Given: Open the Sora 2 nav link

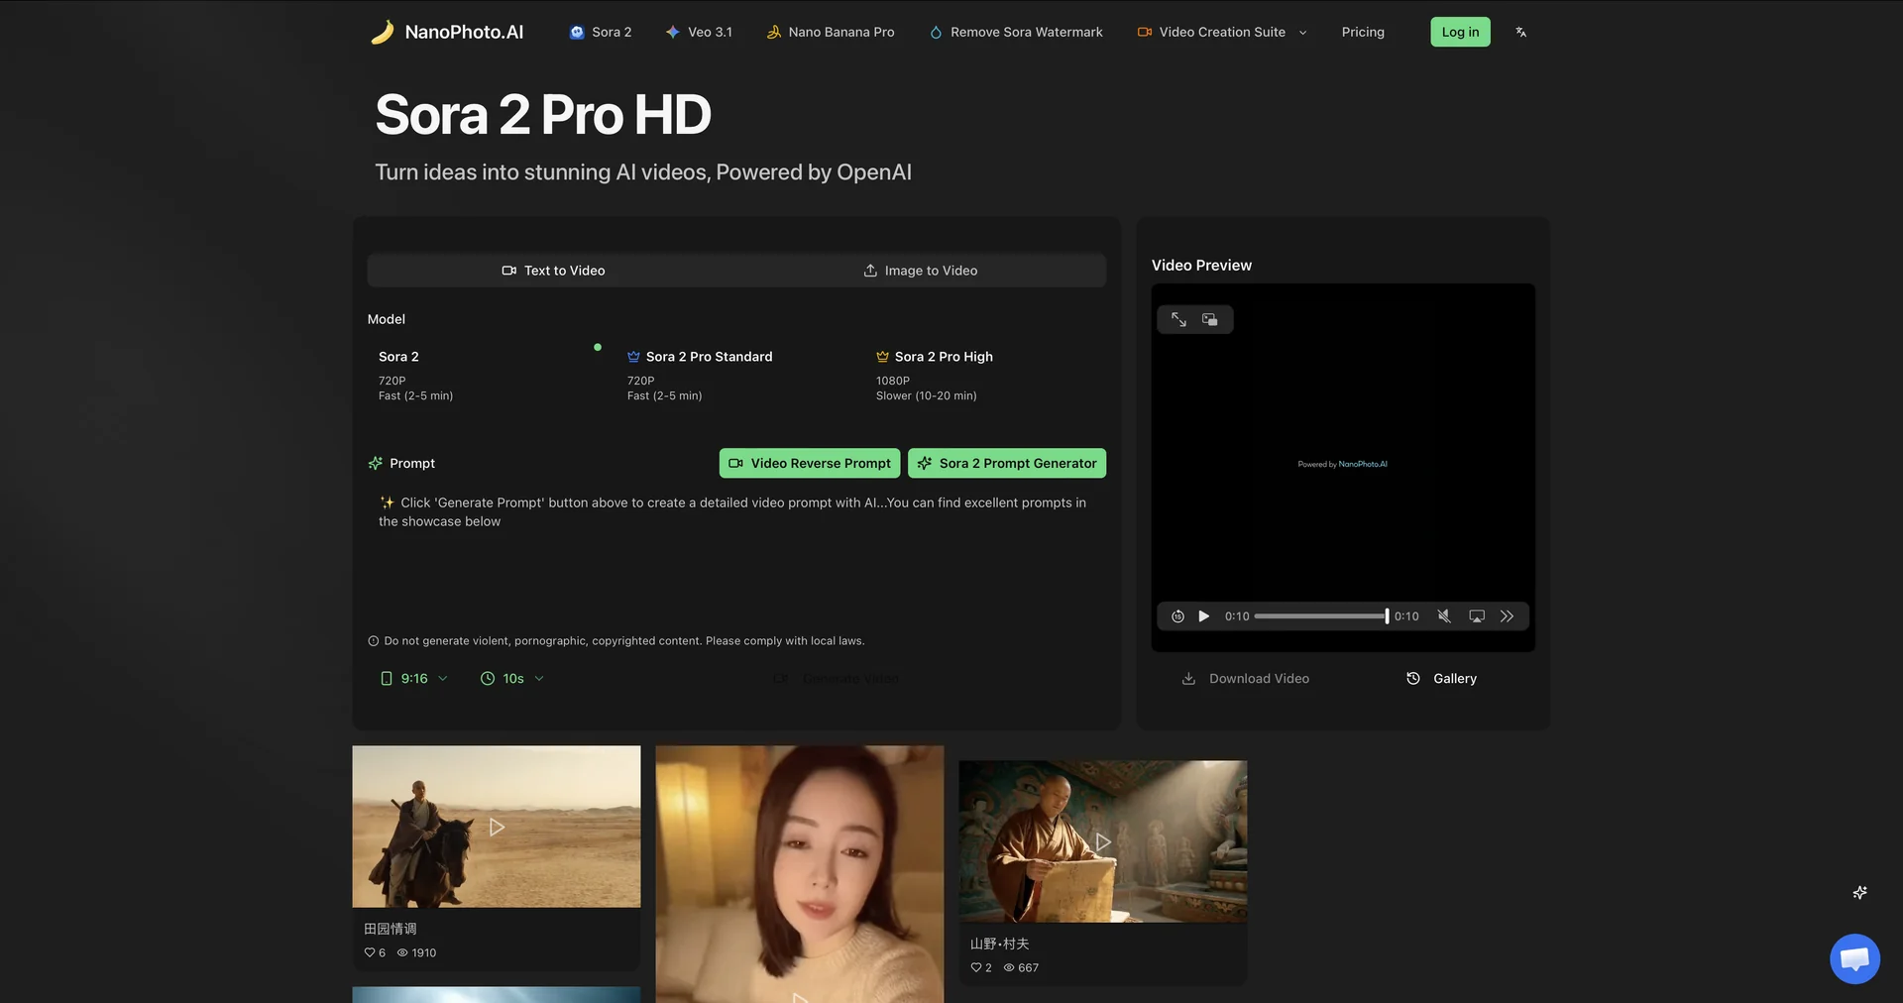Looking at the screenshot, I should pyautogui.click(x=601, y=32).
